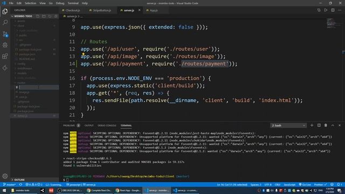
Task: Open the Debug view bug icon
Action: [5, 45]
